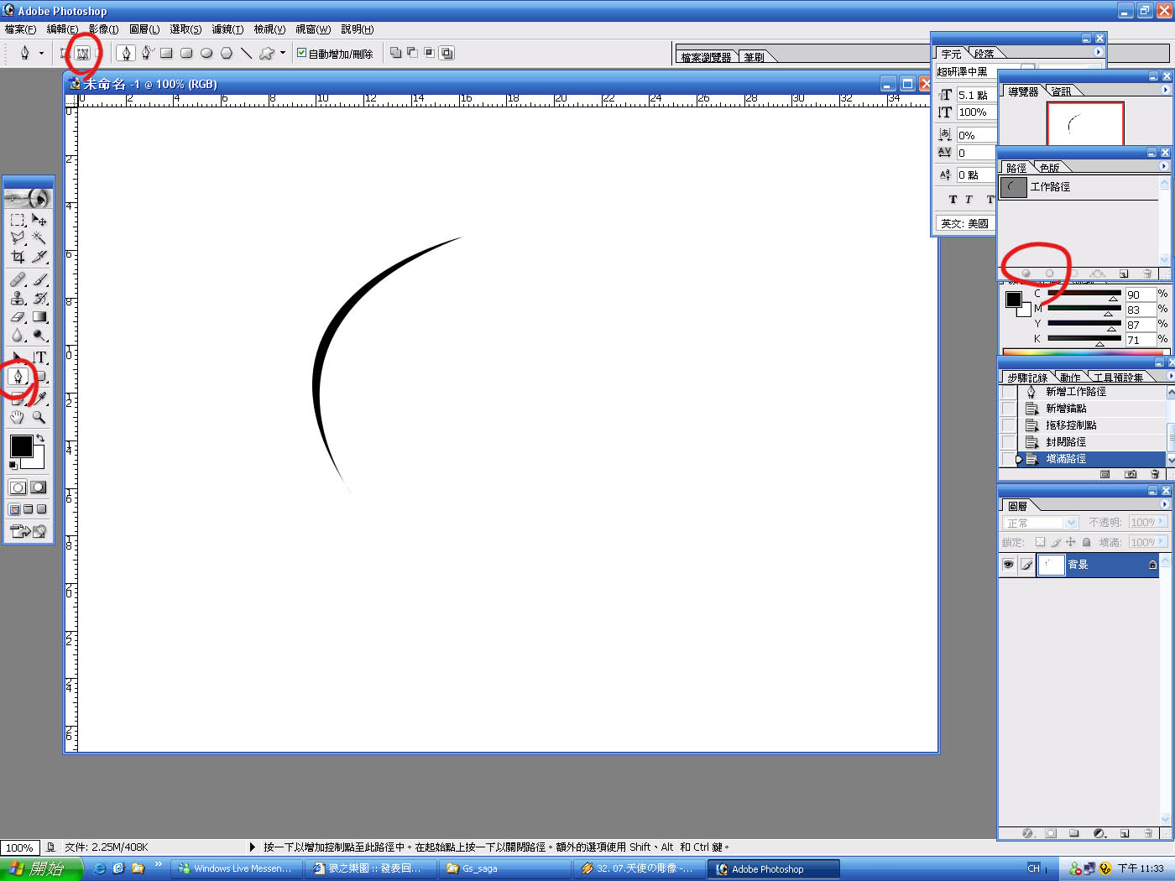Click the foreground color swatch in toolbox
Image resolution: width=1175 pixels, height=881 pixels.
[21, 446]
